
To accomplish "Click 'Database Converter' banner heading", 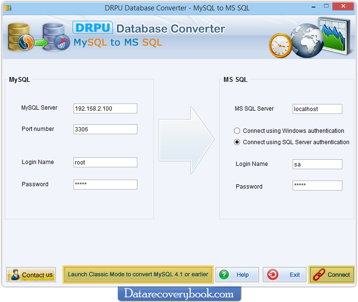I will [171, 29].
